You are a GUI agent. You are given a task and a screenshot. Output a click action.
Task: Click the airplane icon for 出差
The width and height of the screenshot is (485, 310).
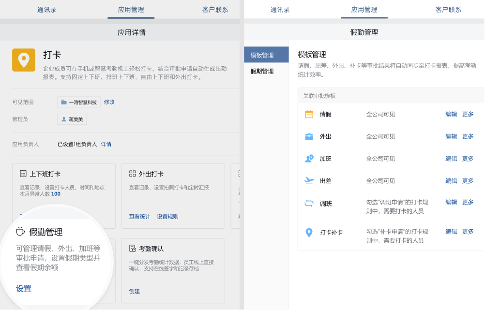coord(309,181)
